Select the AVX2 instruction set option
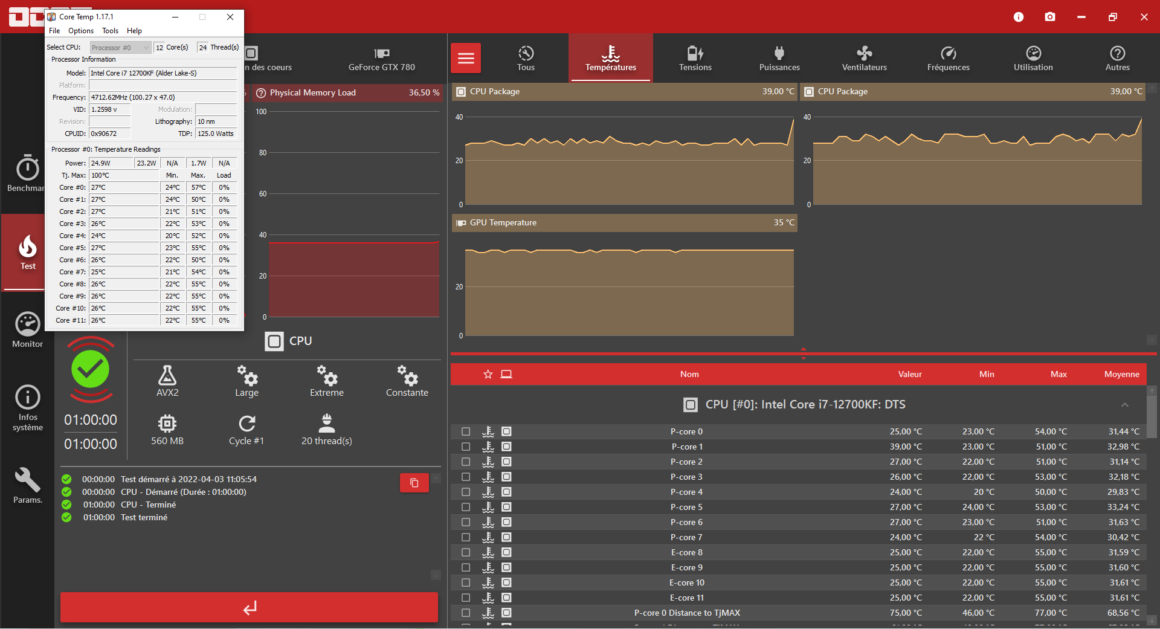The image size is (1160, 629). click(x=167, y=381)
